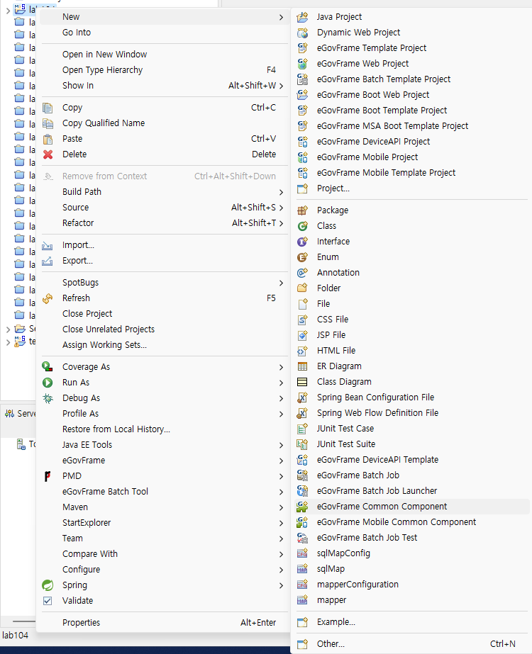Click the sqlMapConfig icon
This screenshot has width=532, height=654.
302,553
